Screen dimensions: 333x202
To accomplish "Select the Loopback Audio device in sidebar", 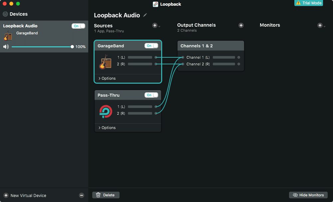I will tap(44, 37).
